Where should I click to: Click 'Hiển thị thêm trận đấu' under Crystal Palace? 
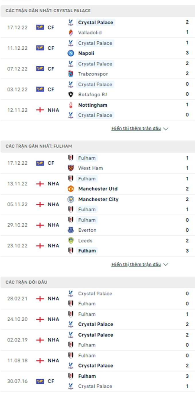136,128
